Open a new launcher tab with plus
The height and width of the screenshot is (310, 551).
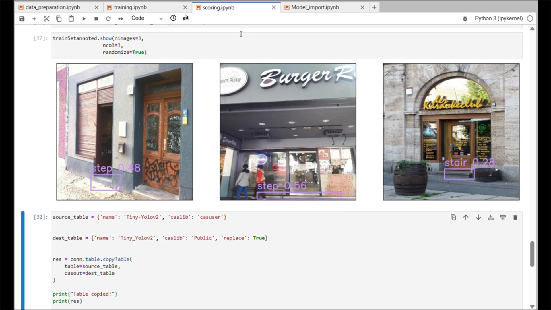[x=374, y=7]
